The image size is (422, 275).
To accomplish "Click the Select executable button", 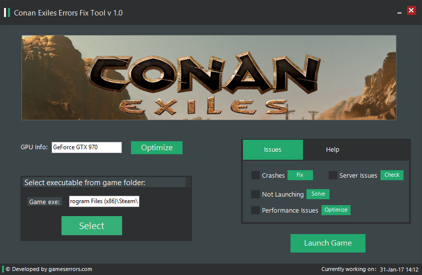I will [92, 226].
